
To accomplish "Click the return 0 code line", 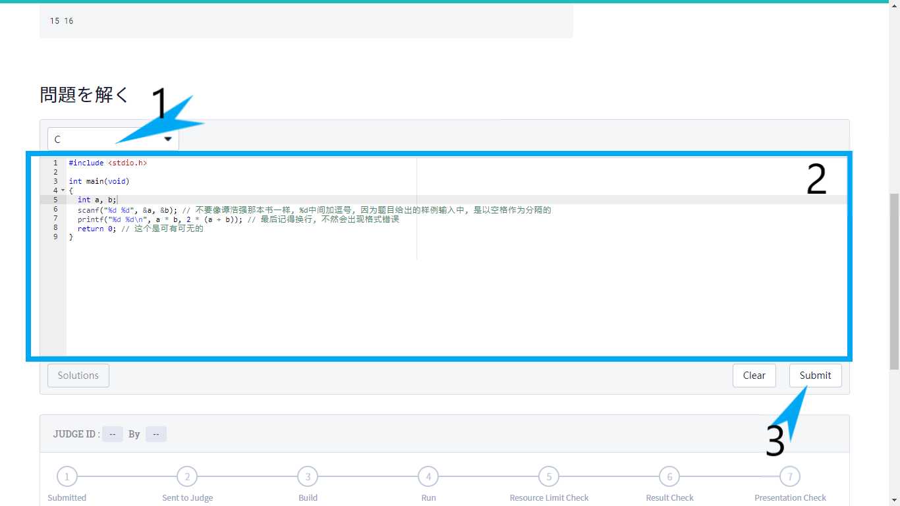I will pyautogui.click(x=140, y=229).
